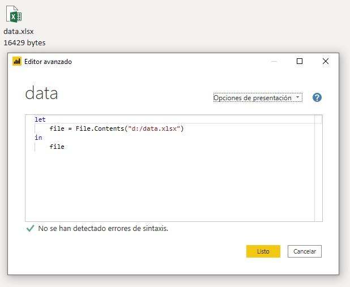Click the 'Editor avanzado' window title
Viewport: 350px width, 287px height.
[48, 62]
